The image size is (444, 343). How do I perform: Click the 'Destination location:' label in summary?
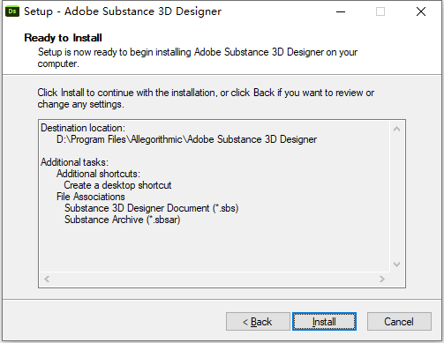(83, 128)
